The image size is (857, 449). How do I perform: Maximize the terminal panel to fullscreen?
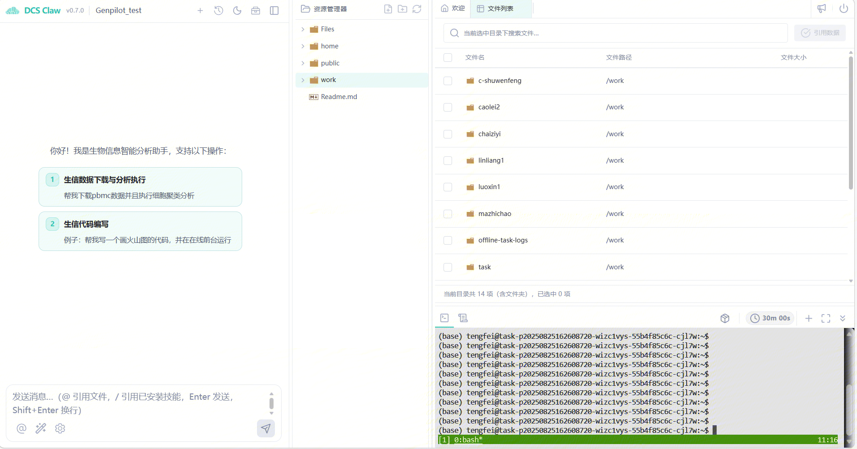[x=826, y=318]
